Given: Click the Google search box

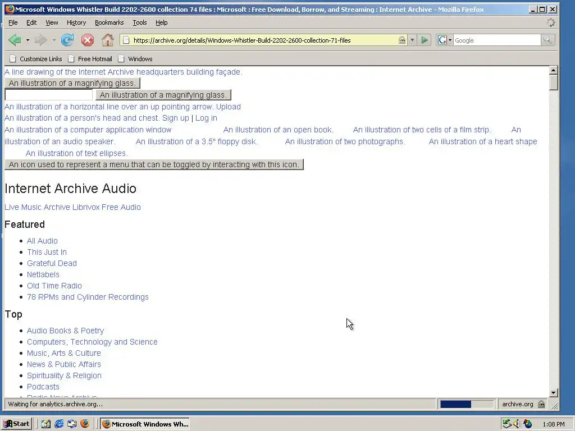Looking at the screenshot, I should click(497, 40).
